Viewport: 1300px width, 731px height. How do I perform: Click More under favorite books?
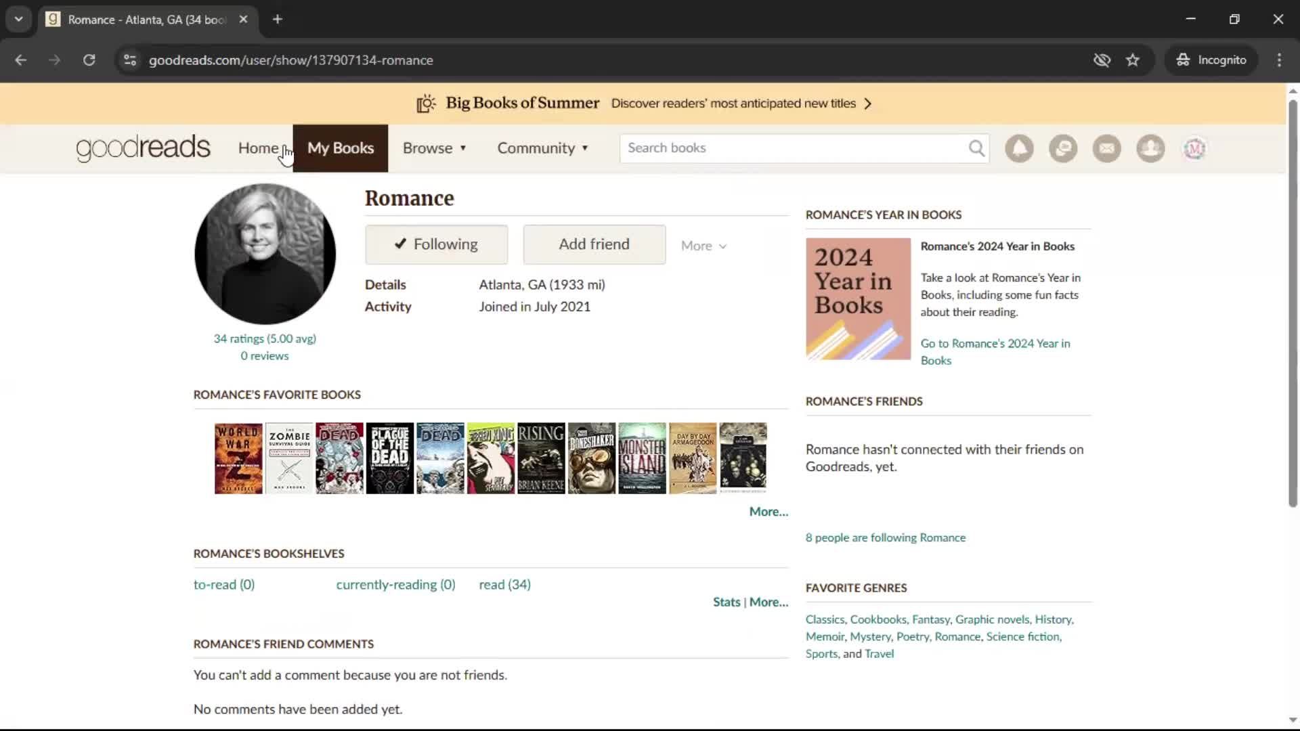[x=768, y=512]
